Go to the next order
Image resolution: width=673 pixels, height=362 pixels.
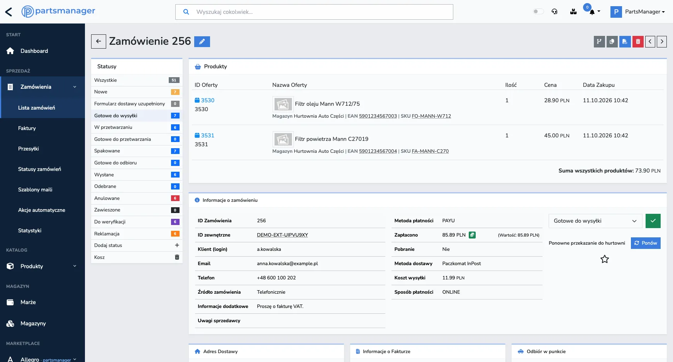click(x=662, y=41)
